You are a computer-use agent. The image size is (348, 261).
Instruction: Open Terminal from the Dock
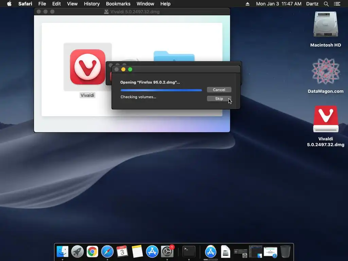click(189, 251)
